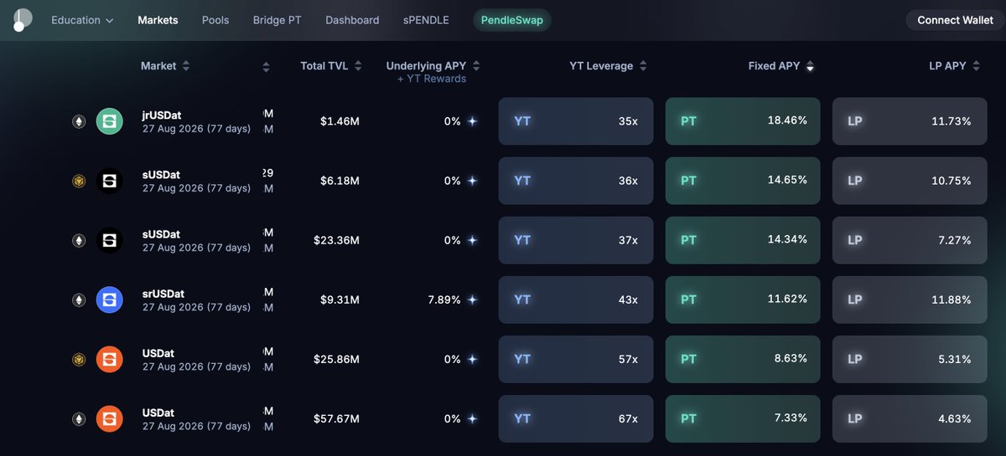Switch to the Dashboard tab
This screenshot has height=456, width=1006.
tap(352, 20)
